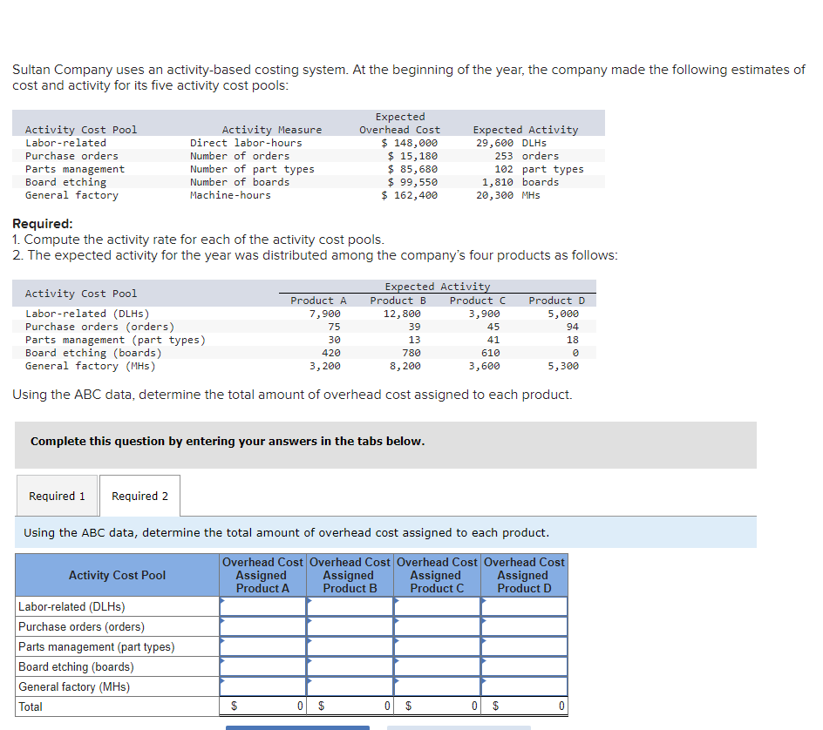The width and height of the screenshot is (823, 730).
Task: Click the marker on Parts management Product C cell
Action: point(396,642)
